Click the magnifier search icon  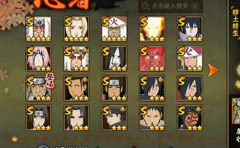coord(145,6)
